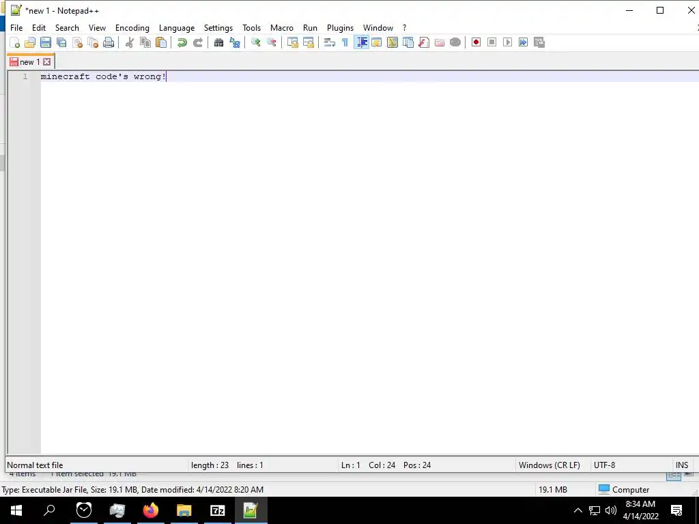
Task: Close the 'new 1' tab with red X
Action: pos(47,62)
